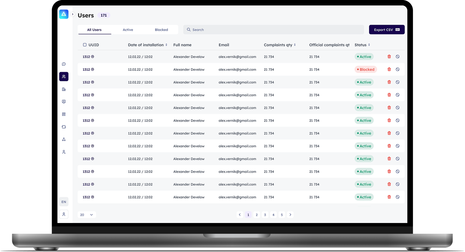Screen dimensions: 465x252
Task: Click the trash icon on the Blocked user row
Action: point(389,69)
